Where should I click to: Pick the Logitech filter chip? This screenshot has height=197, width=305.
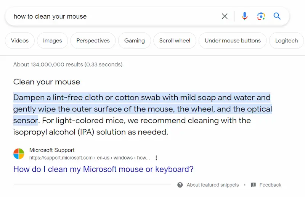pos(286,40)
